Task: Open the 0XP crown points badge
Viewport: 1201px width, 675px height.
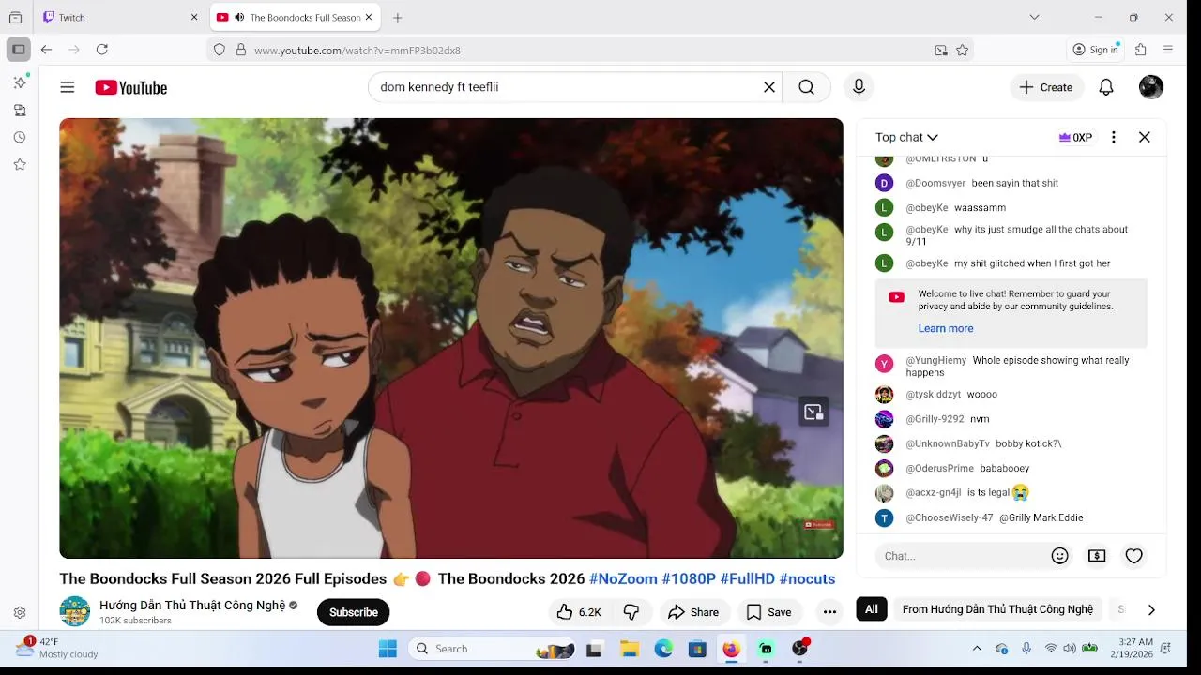Action: coord(1075,137)
